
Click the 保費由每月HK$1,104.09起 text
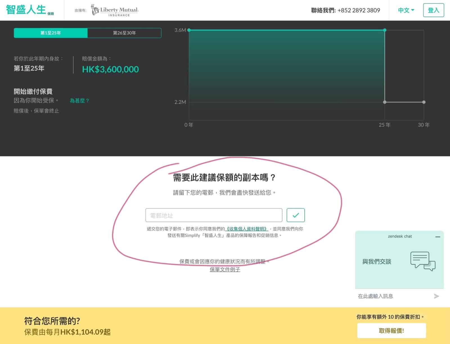pyautogui.click(x=67, y=332)
